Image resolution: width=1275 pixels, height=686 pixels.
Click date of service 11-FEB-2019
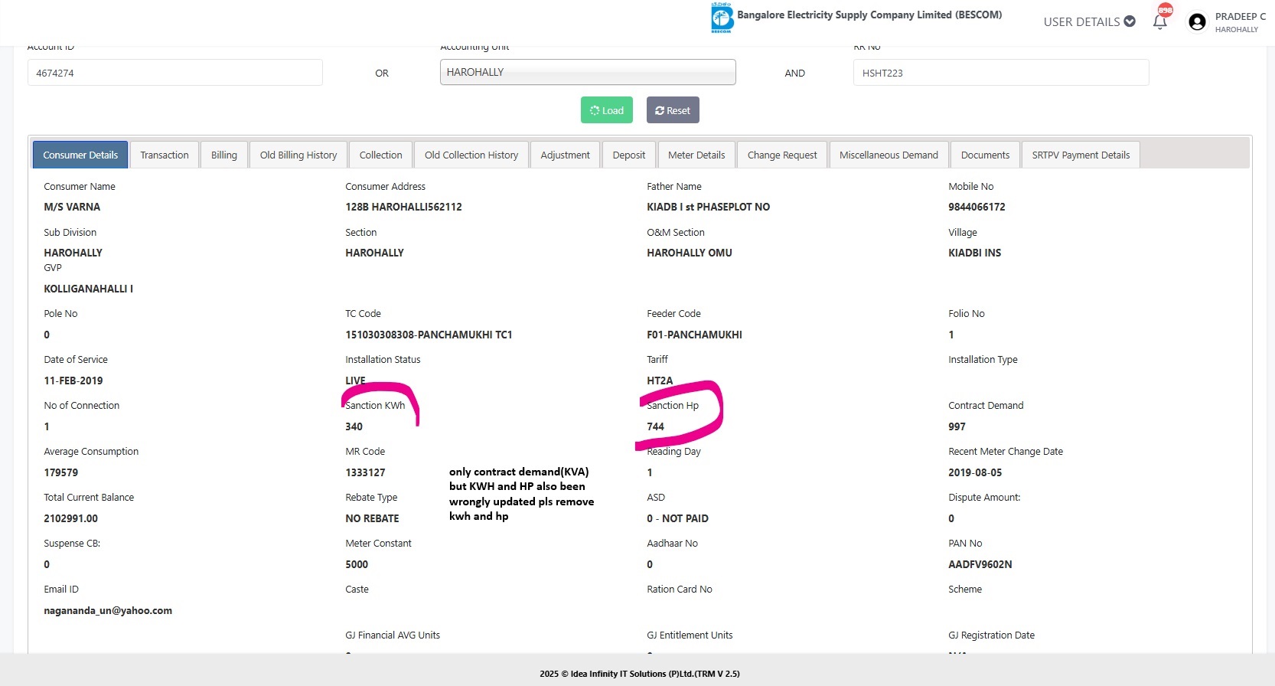(x=73, y=381)
